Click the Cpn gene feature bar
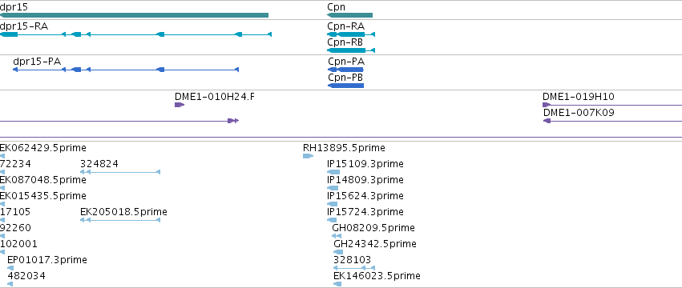This screenshot has width=682, height=288. pyautogui.click(x=349, y=15)
